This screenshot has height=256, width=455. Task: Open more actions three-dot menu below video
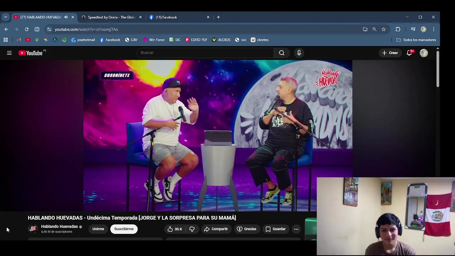(x=296, y=229)
